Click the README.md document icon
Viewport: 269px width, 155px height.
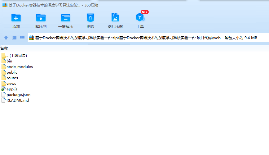(x=3, y=100)
